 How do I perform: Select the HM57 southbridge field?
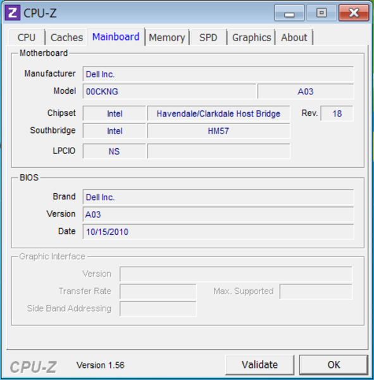coord(218,131)
